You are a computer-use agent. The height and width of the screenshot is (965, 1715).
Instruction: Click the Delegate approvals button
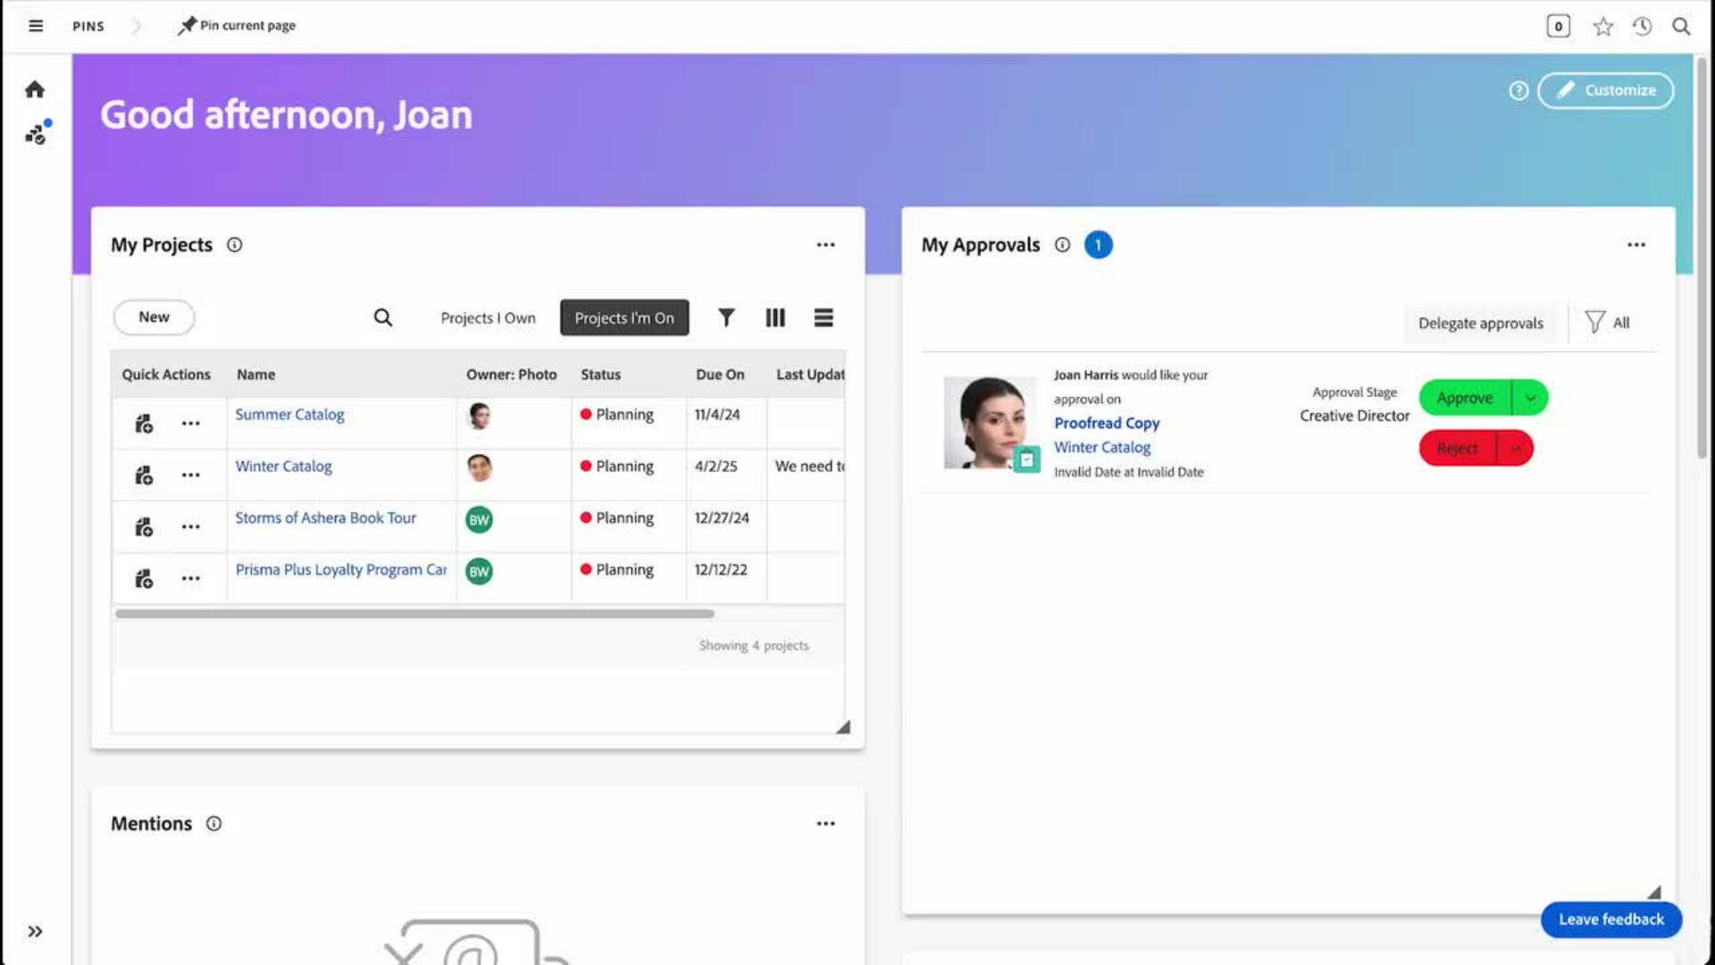pyautogui.click(x=1480, y=323)
